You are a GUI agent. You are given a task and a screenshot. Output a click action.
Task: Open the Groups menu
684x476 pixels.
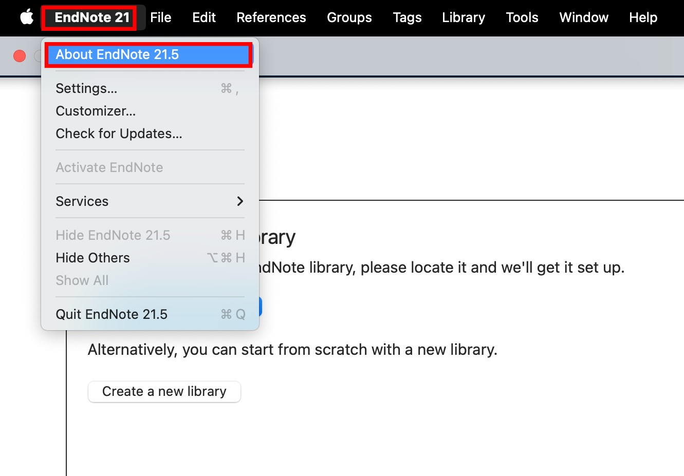coord(349,17)
